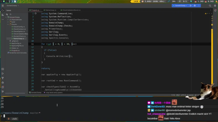Open CheckConfig.cs in the tree
This screenshot has height=122, width=218.
click(18, 27)
